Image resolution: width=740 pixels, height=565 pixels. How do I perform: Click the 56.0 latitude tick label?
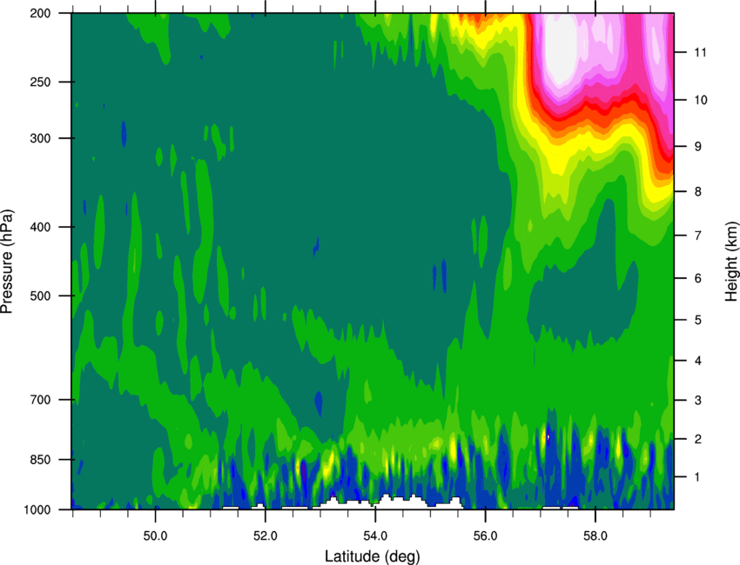(485, 536)
